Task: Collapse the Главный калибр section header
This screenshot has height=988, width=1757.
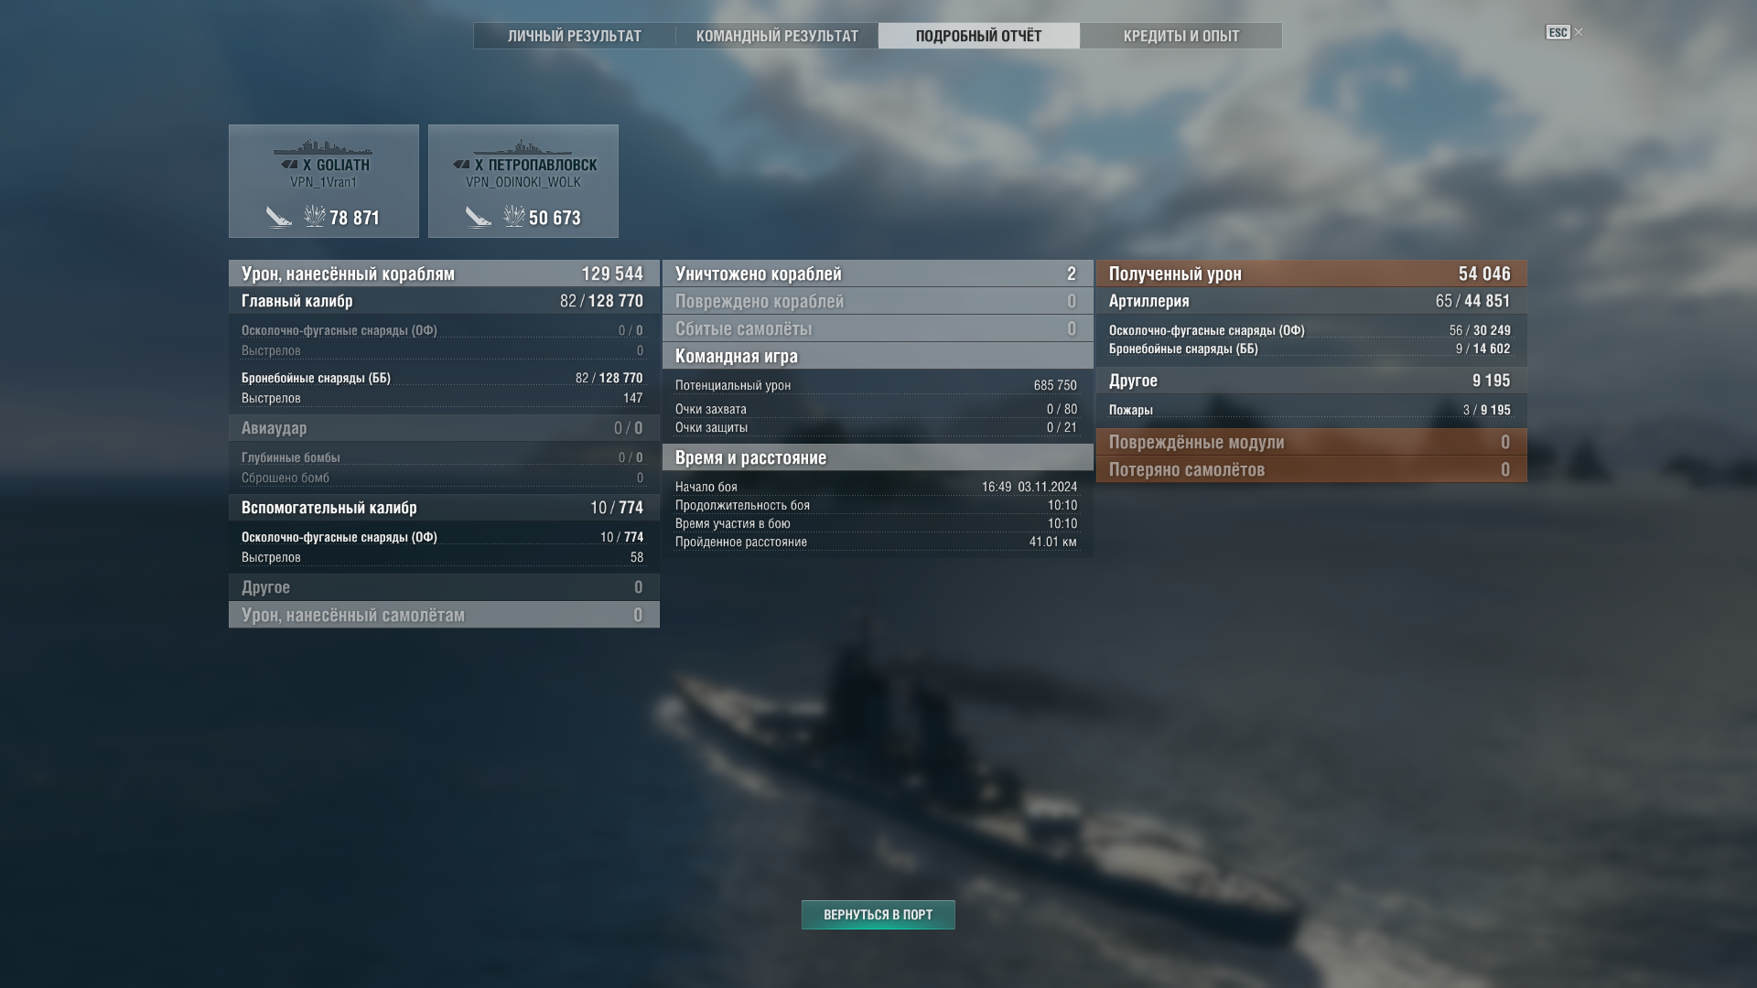Action: [444, 301]
